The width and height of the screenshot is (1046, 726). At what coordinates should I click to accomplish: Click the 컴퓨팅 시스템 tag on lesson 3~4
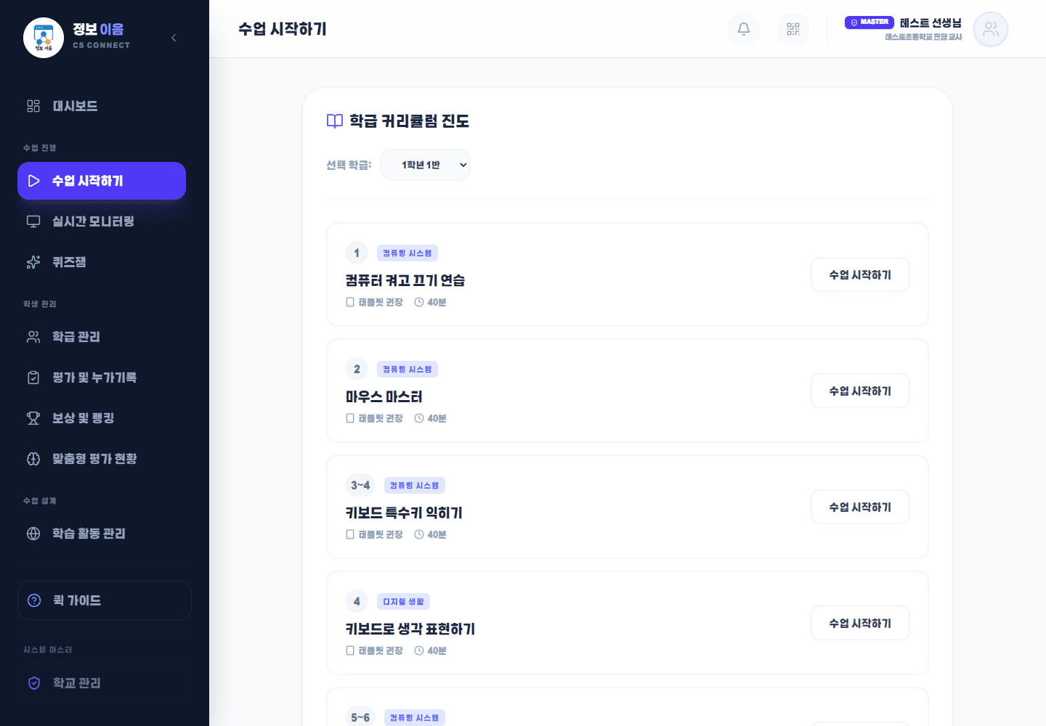[415, 486]
